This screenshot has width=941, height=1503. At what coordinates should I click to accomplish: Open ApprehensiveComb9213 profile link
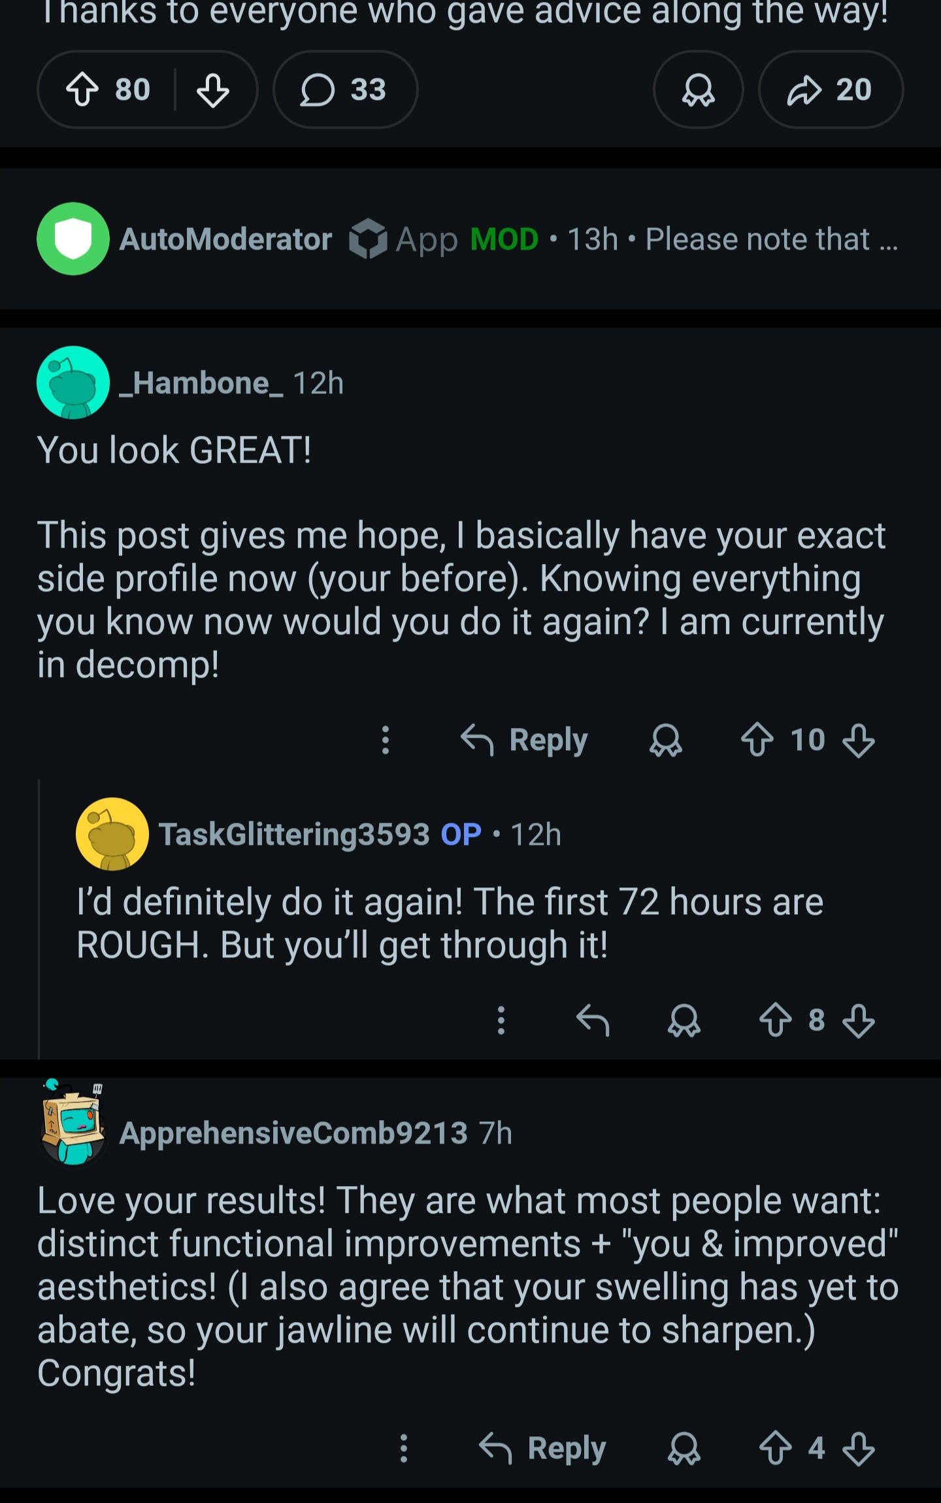[x=293, y=1132]
